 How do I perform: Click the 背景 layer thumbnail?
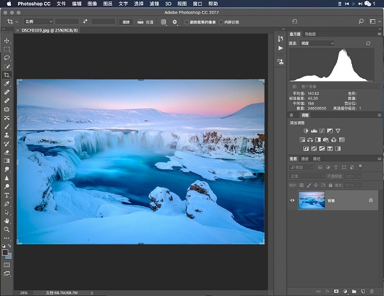[x=312, y=201]
